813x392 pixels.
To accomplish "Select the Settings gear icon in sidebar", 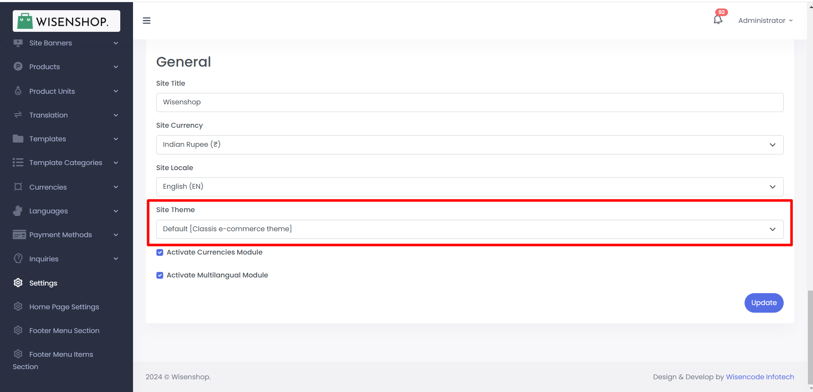I will pyautogui.click(x=17, y=283).
